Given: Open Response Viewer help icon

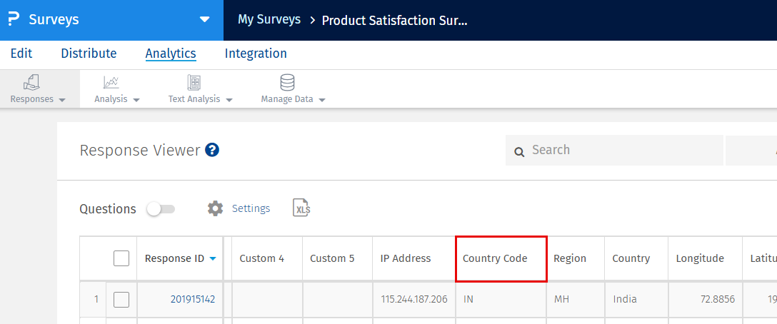Looking at the screenshot, I should click(212, 150).
